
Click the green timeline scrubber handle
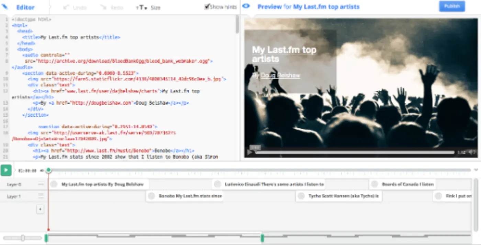point(49,170)
